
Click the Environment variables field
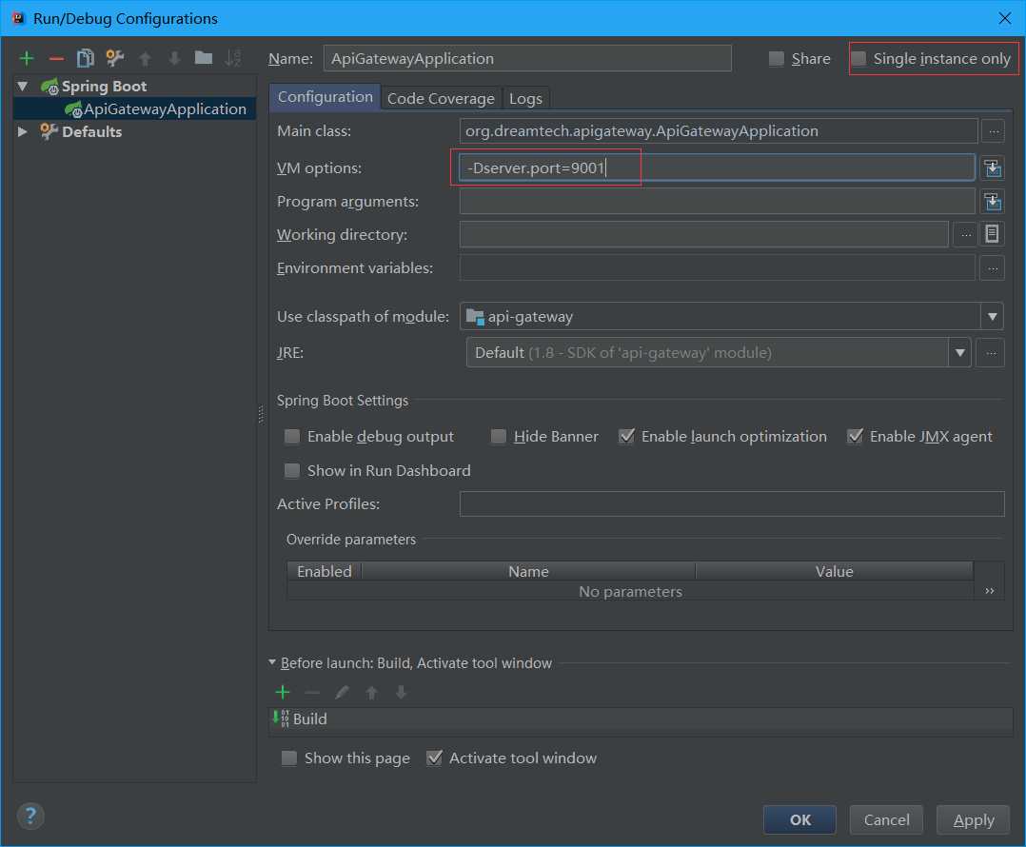(718, 267)
